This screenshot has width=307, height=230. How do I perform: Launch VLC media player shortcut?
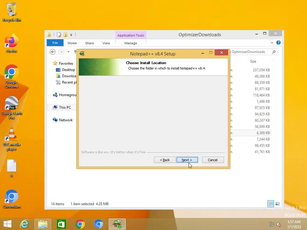click(x=12, y=139)
